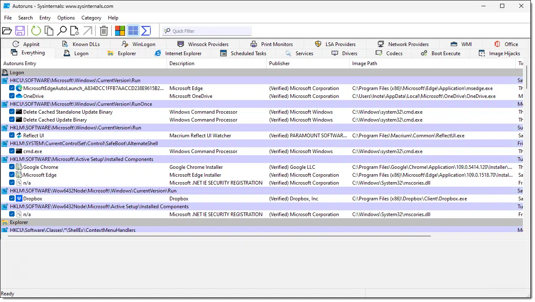This screenshot has width=535, height=302.
Task: Switch to the Scheduled Tasks tab
Action: (243, 53)
